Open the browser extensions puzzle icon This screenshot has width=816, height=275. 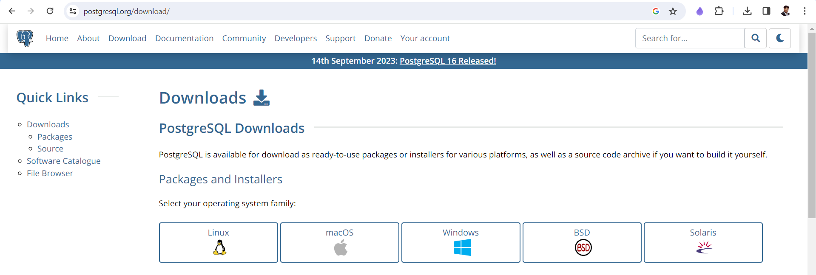pos(719,11)
